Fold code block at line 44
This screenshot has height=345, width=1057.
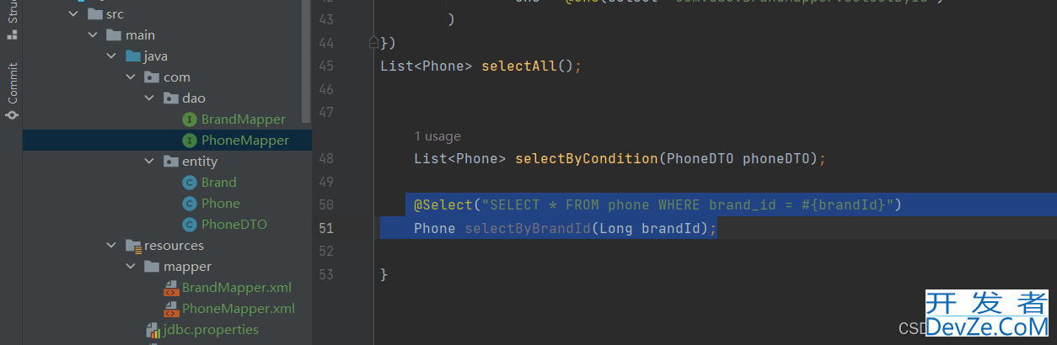point(373,42)
